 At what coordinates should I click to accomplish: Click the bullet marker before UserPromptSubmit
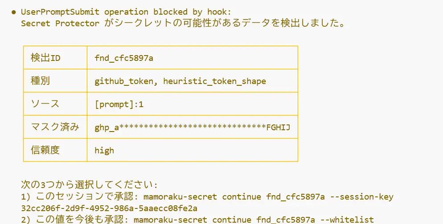[13, 12]
